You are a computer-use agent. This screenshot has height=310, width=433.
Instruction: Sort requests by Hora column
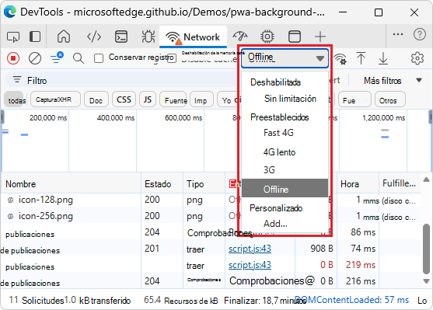[x=358, y=184]
